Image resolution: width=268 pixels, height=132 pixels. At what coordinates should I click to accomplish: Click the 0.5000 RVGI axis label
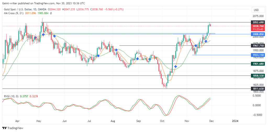256,96
